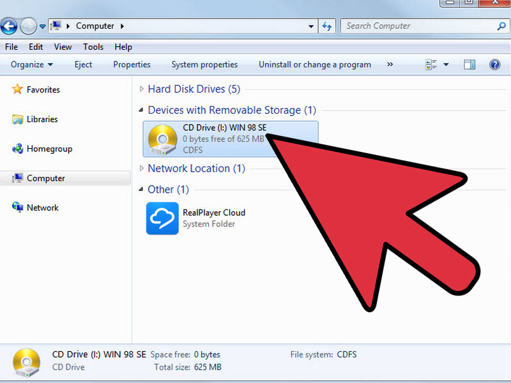Click System properties in toolbar
Viewport: 511px width, 383px height.
pyautogui.click(x=204, y=64)
